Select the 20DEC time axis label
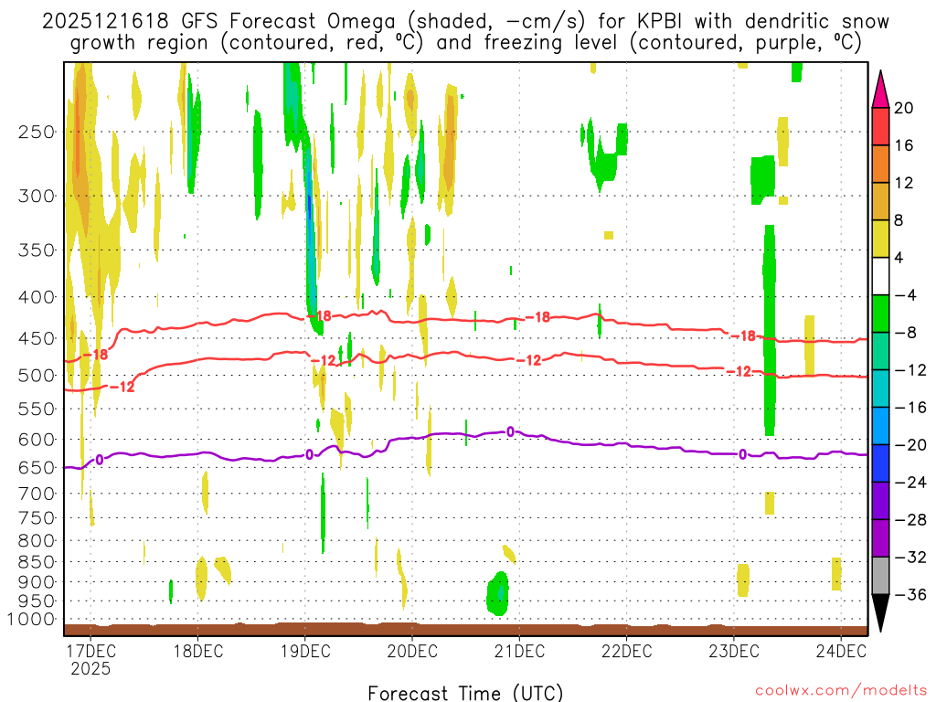Image resolution: width=936 pixels, height=702 pixels. pyautogui.click(x=412, y=651)
